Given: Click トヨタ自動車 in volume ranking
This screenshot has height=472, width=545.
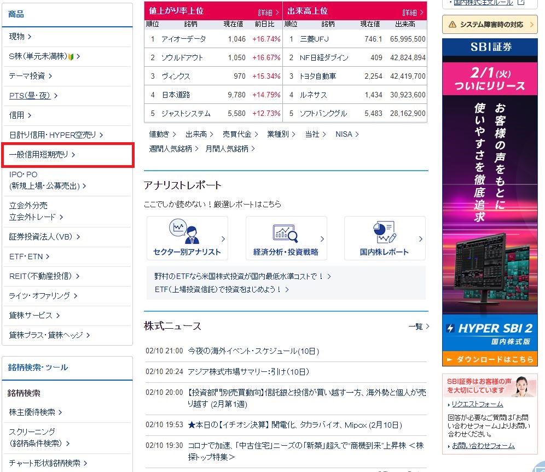Looking at the screenshot, I should (318, 77).
